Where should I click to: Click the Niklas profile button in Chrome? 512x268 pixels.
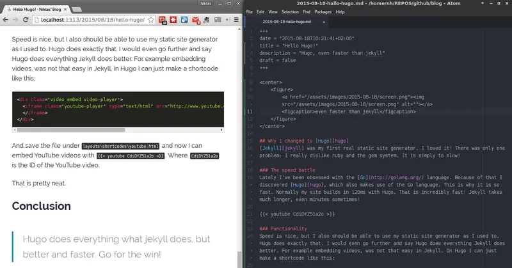[x=205, y=4]
